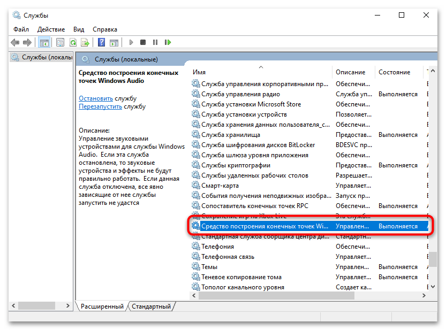Viewport: 446px width, 330px height.
Task: Open the Справка menu
Action: coord(105,29)
